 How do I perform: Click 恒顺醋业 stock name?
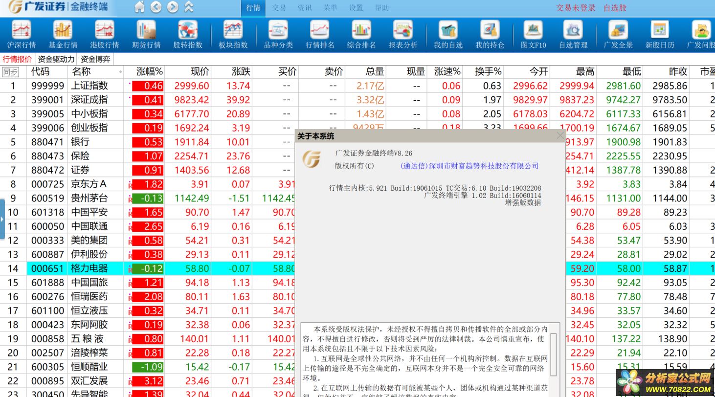(x=89, y=367)
